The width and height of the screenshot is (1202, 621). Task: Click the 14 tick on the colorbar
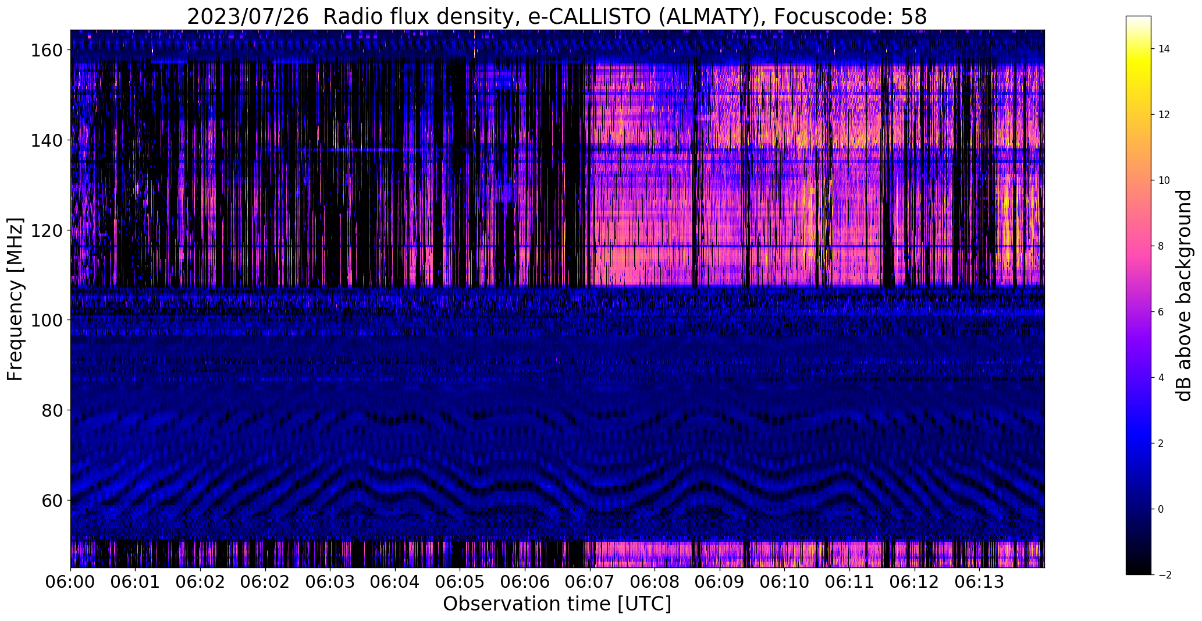pyautogui.click(x=1164, y=49)
